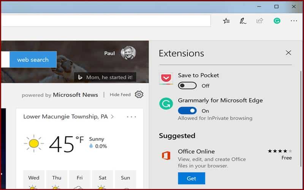Click the 45 °F temperature reading
Viewport: 304px width, 190px height.
(66, 144)
